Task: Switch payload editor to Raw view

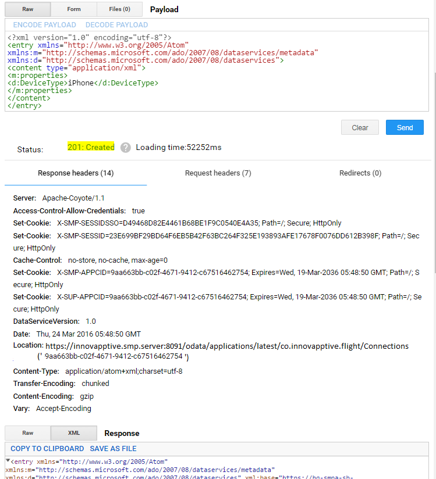Action: [x=27, y=9]
